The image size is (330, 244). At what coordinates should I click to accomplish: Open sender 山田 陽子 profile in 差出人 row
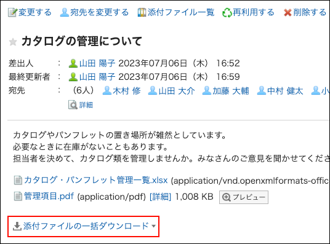pos(97,63)
